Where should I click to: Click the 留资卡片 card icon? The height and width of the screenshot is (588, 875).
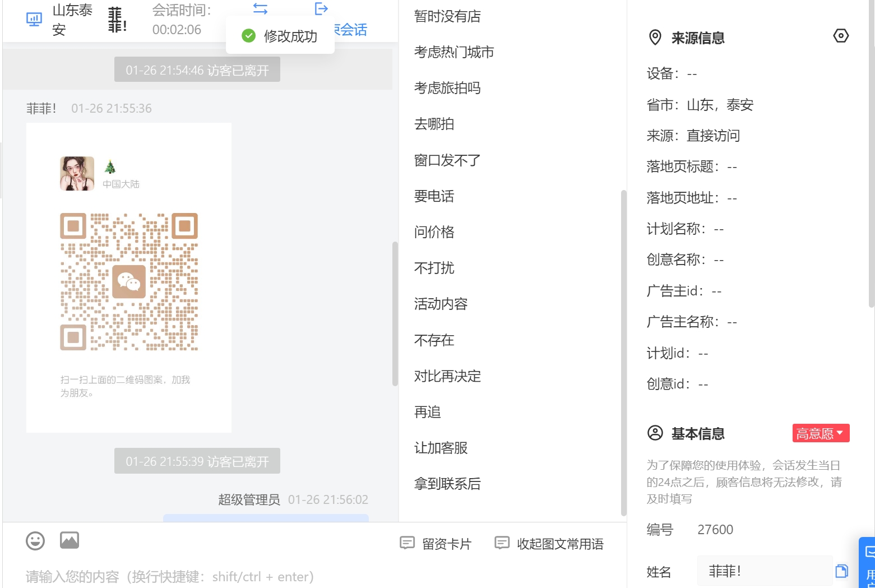pos(407,543)
